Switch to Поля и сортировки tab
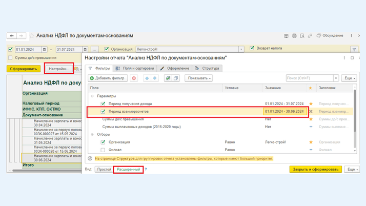The height and width of the screenshot is (206, 366). (x=135, y=68)
